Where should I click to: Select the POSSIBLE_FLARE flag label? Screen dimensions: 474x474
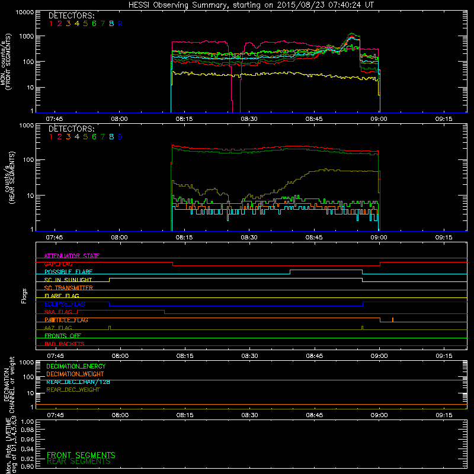(68, 272)
